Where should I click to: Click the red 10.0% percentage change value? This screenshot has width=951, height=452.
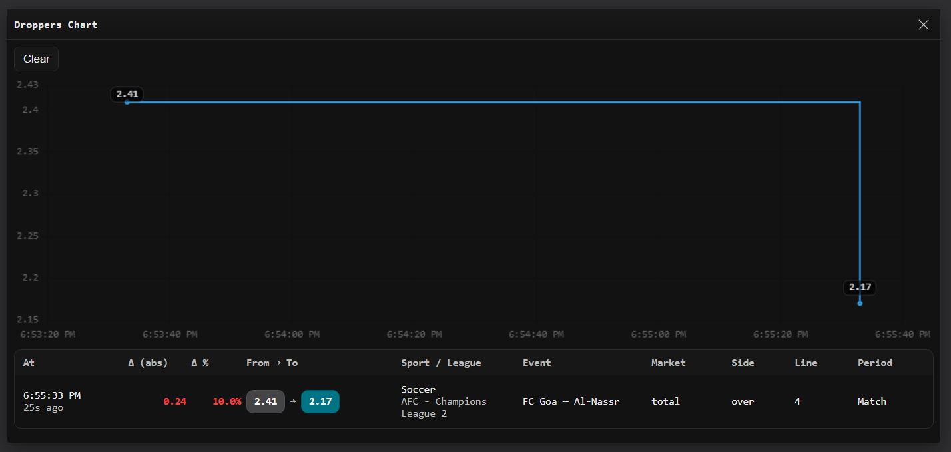point(226,401)
